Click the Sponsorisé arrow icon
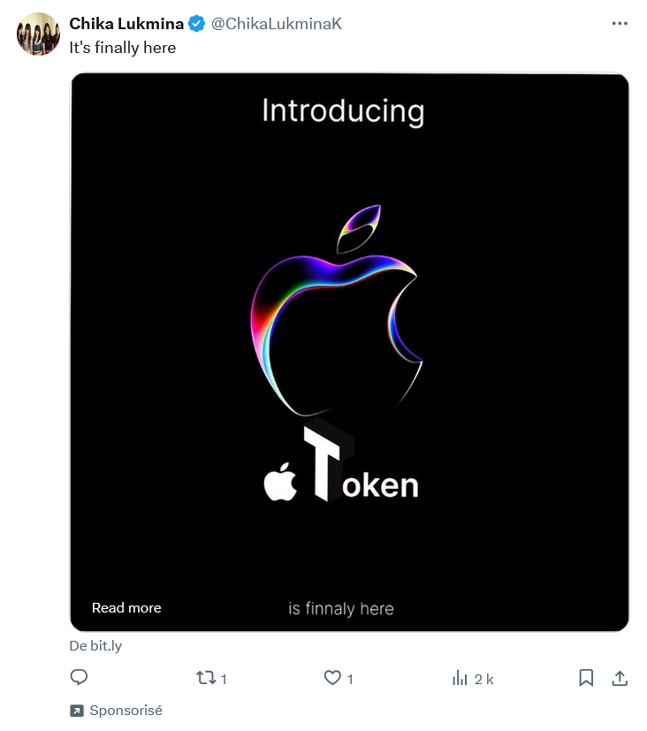 pos(77,711)
